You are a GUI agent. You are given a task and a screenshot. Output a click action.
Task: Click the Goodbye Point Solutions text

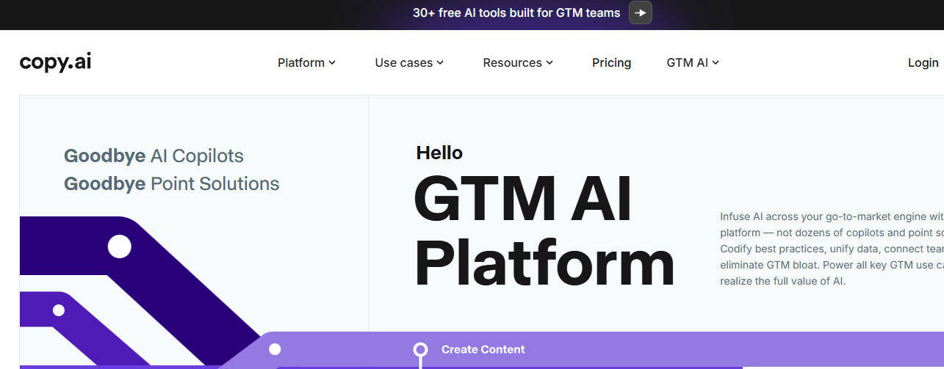pos(172,183)
